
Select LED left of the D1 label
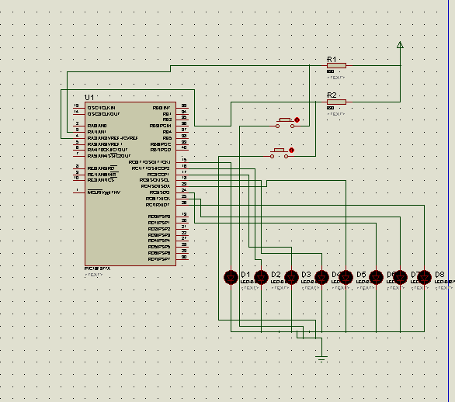pyautogui.click(x=231, y=277)
